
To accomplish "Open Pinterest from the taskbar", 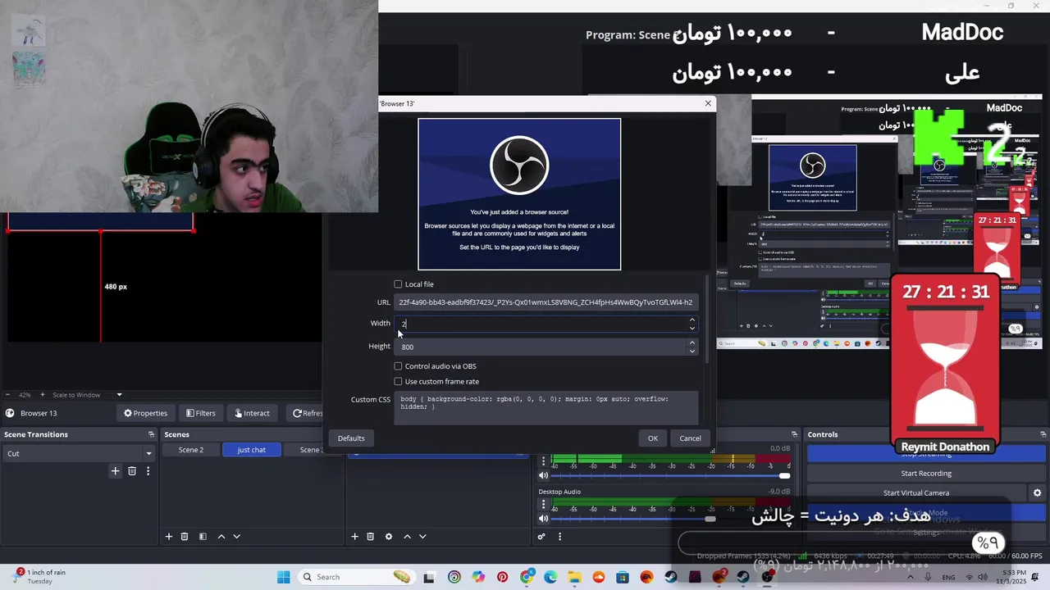I will (502, 577).
